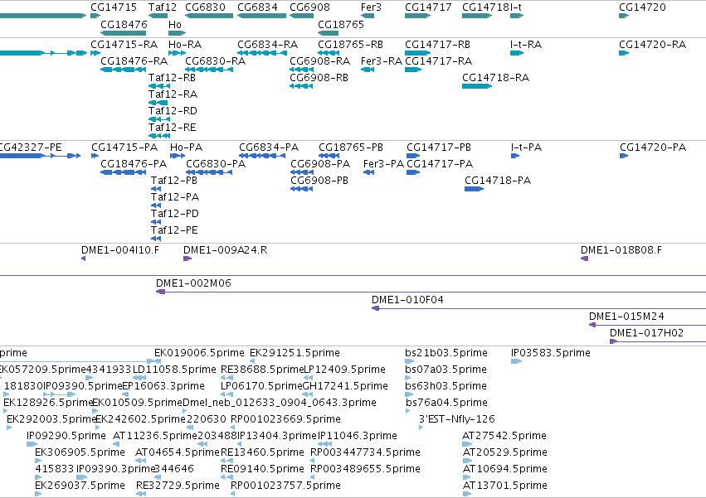The width and height of the screenshot is (706, 498).
Task: Click transcript Taf12-RE
Action: coord(173,128)
